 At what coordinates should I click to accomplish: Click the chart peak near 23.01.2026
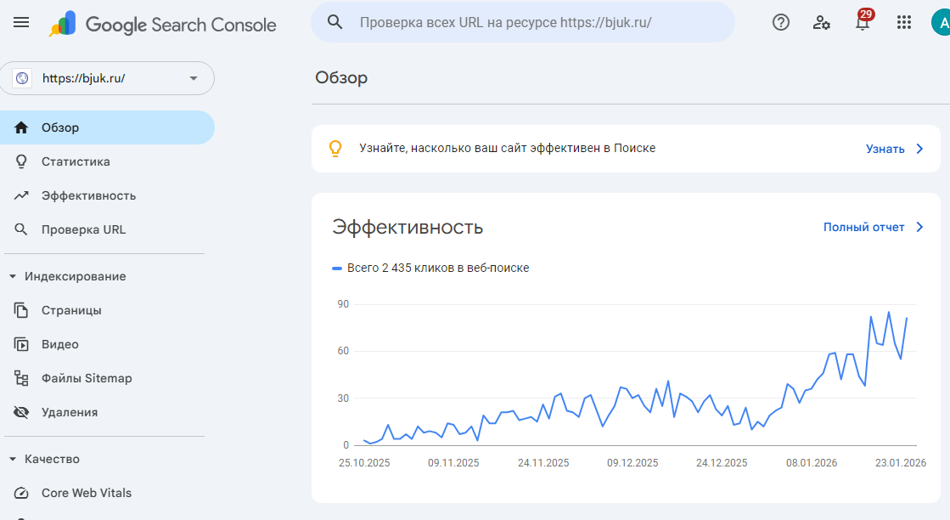889,312
